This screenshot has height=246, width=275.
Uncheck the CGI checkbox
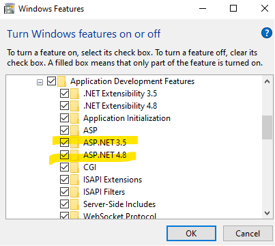coord(64,167)
